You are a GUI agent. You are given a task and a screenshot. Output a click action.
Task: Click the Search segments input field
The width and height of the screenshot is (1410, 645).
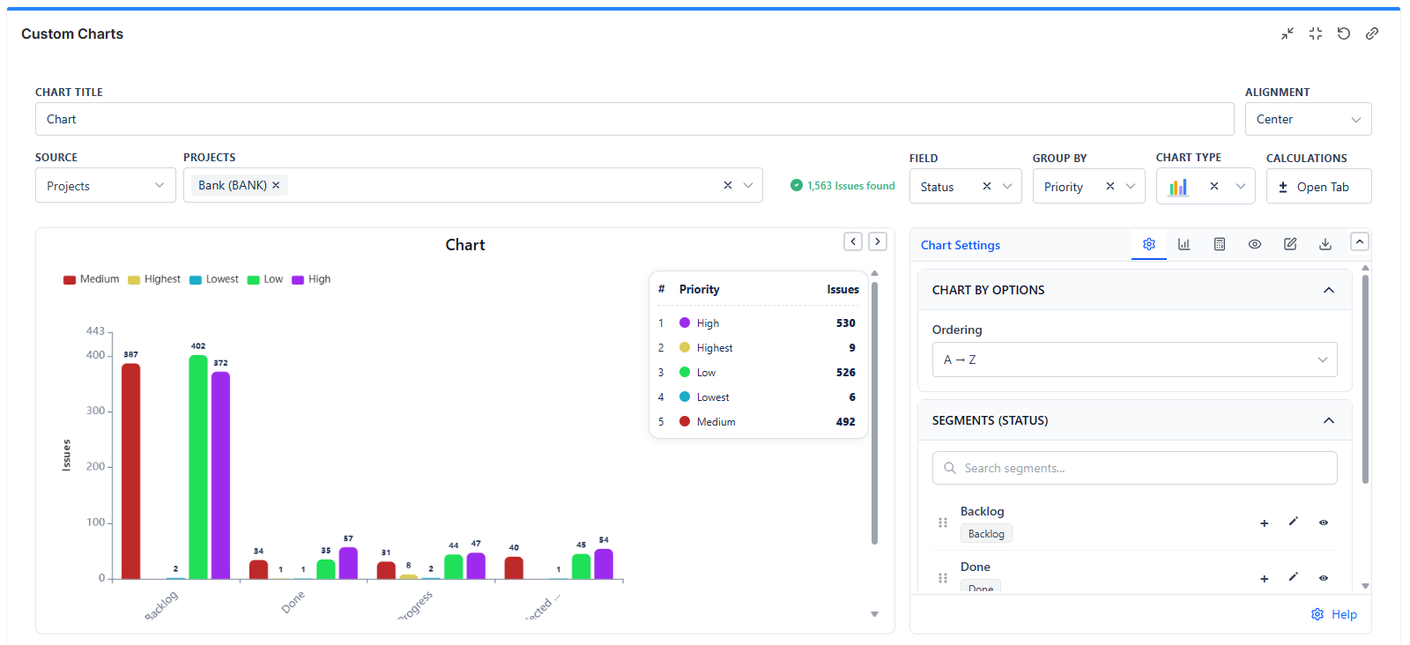(1135, 468)
